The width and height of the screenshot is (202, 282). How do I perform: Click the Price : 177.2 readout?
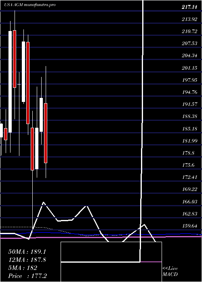click(x=27, y=276)
